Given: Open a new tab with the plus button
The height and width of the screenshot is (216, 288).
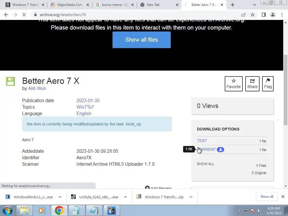Looking at the screenshot, I should (233, 5).
